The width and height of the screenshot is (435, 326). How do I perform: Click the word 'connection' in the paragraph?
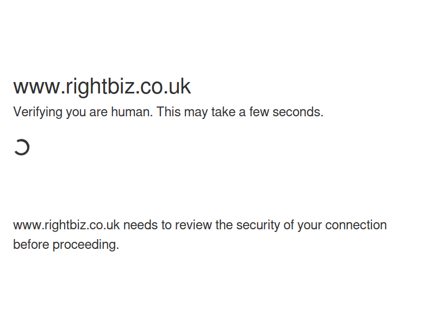[x=356, y=225]
